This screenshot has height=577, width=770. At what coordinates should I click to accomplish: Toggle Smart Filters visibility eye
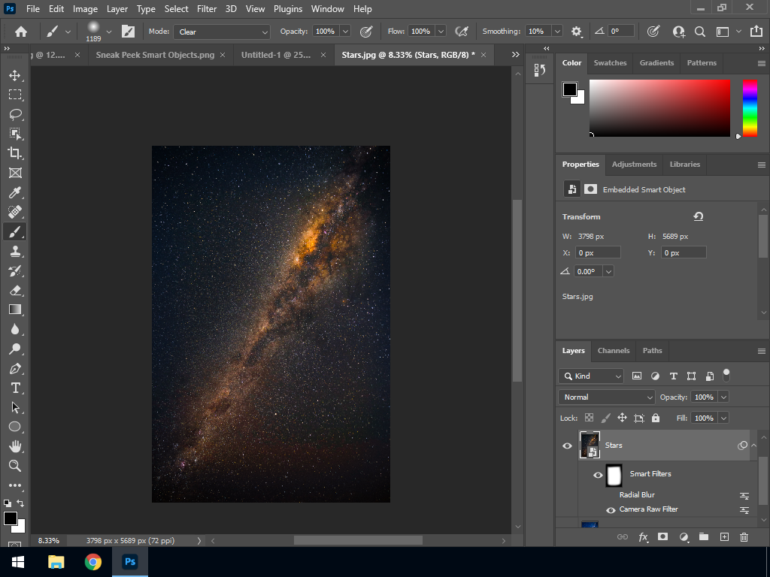click(599, 475)
